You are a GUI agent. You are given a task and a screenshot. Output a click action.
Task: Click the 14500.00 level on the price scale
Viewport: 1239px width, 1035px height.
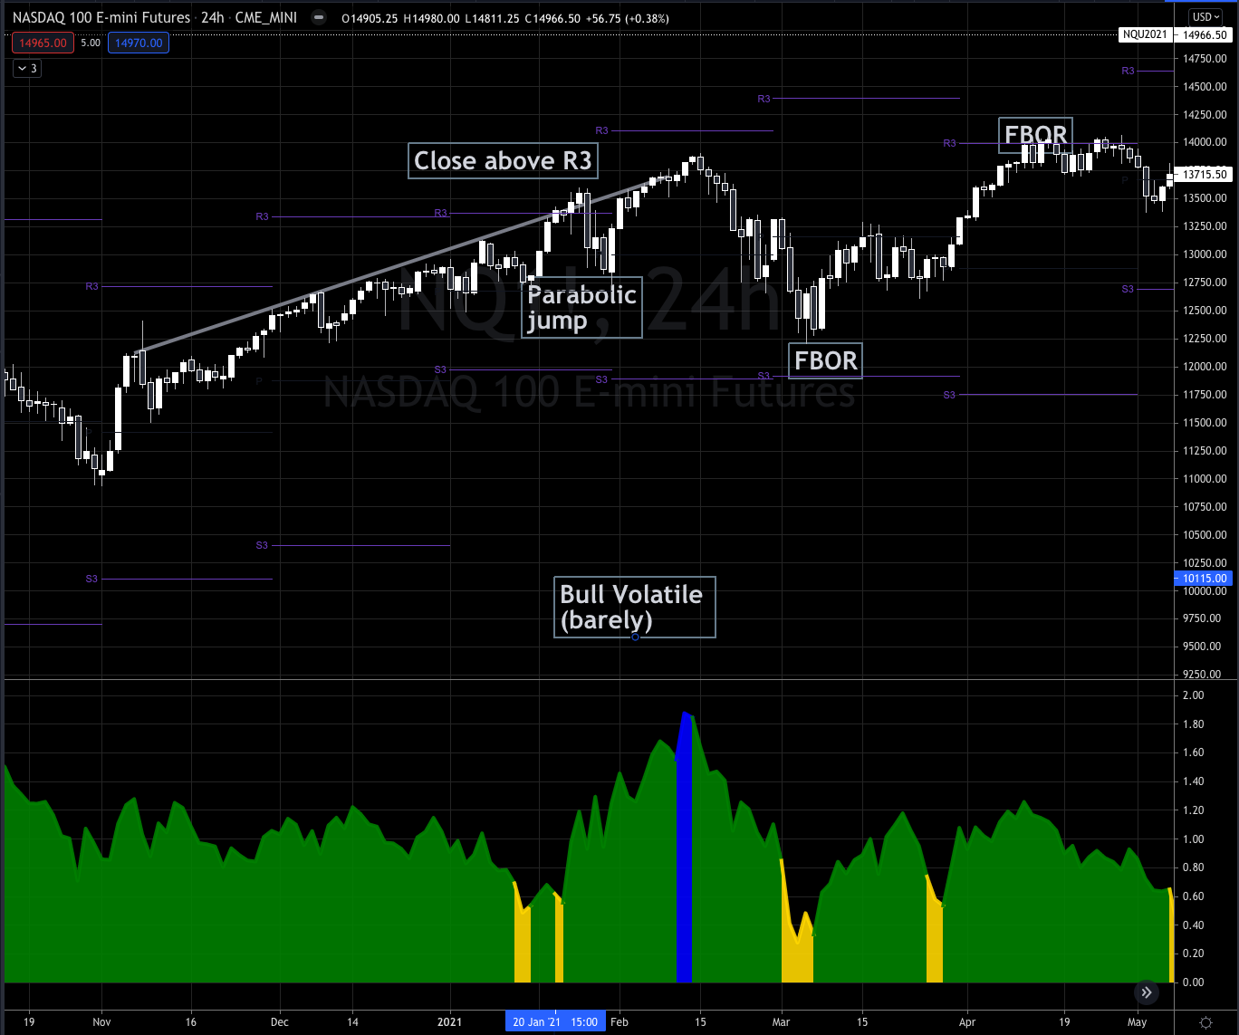(1204, 87)
